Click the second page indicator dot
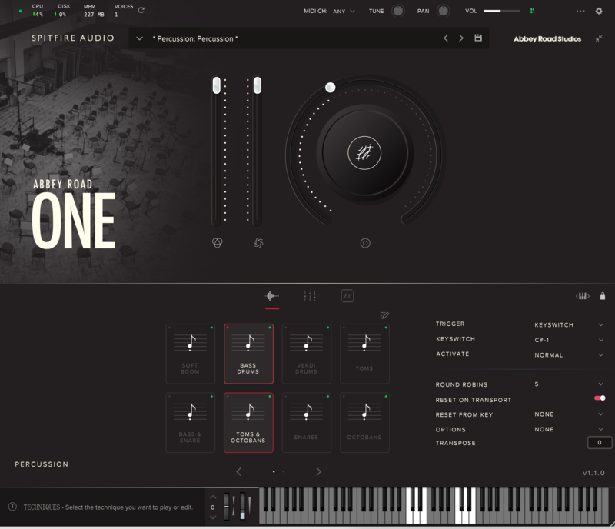615x529 pixels. (283, 471)
